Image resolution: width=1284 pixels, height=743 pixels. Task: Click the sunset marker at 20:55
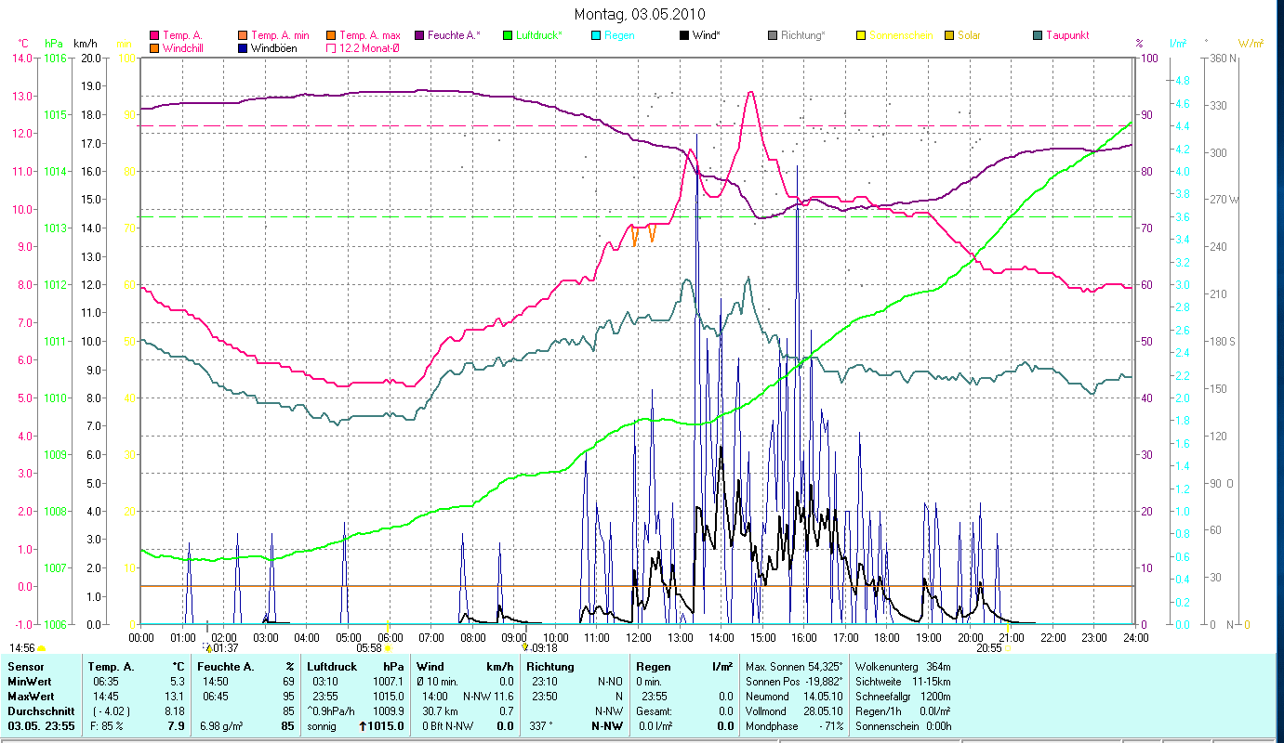(1009, 648)
